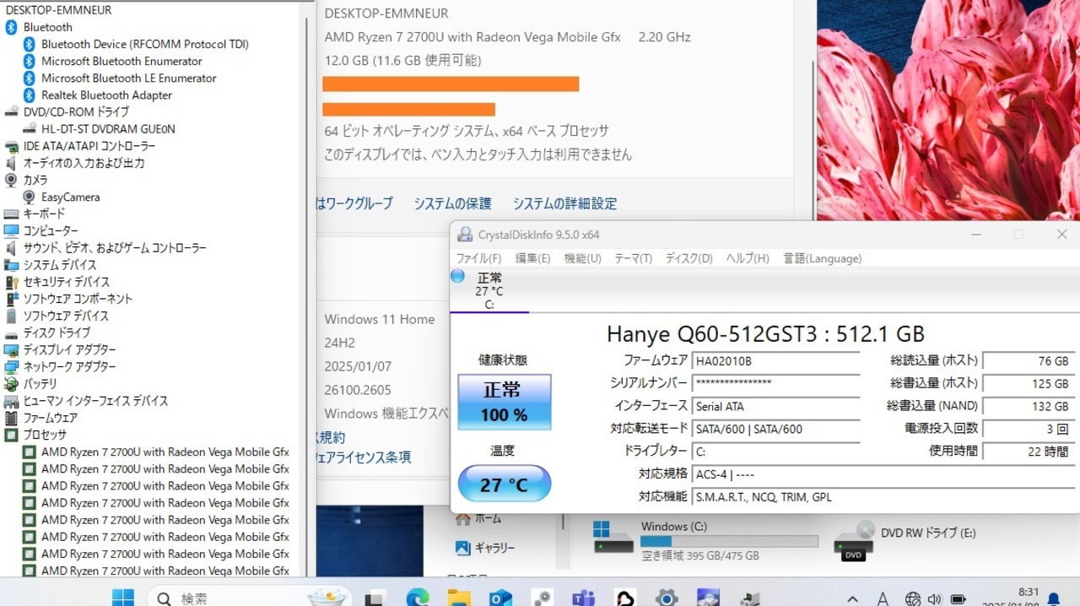Open ファイル(F) menu in CrystalDiskInfo
This screenshot has height=606, width=1080.
coord(478,258)
